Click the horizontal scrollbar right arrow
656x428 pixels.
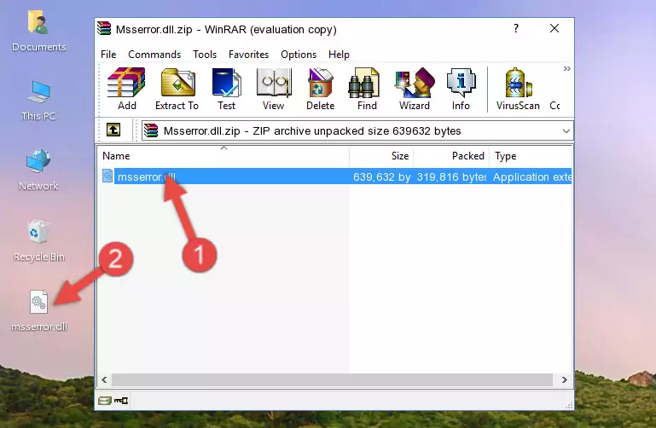pos(565,380)
